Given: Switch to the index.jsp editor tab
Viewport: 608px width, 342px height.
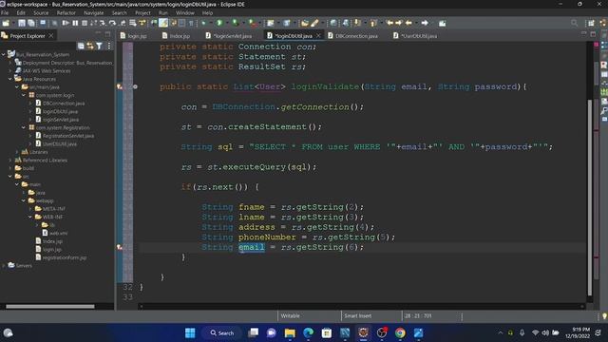Looking at the screenshot, I should click(176, 36).
